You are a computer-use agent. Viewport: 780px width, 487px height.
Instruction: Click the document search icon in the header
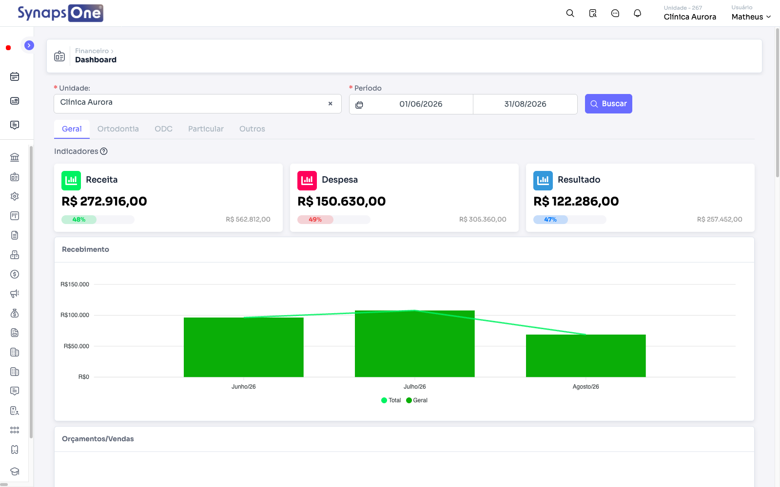tap(593, 13)
